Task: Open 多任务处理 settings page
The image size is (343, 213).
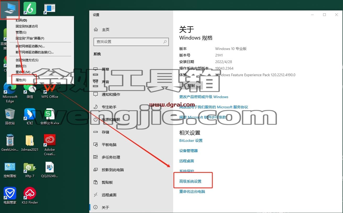Action: point(131,157)
